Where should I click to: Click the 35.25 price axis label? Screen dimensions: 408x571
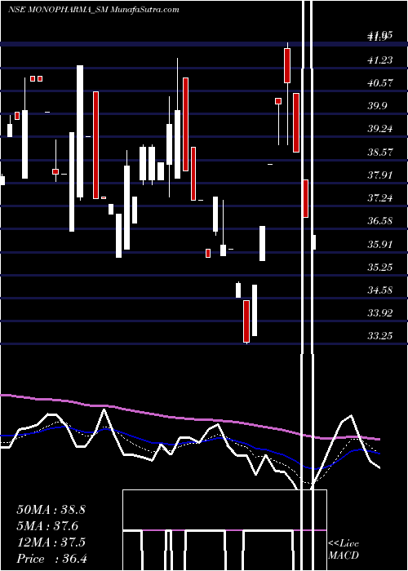[380, 268]
